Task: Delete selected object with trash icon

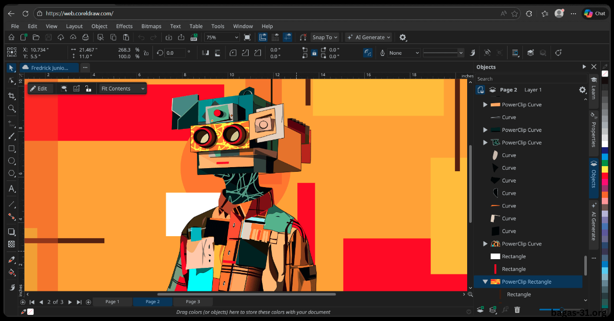Action: pos(517,310)
